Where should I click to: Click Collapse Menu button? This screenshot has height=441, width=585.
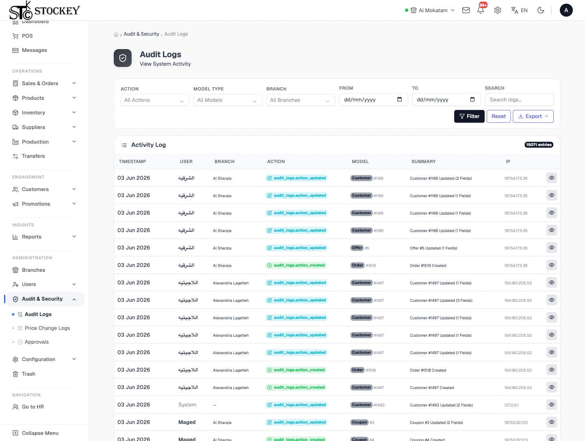pos(36,433)
